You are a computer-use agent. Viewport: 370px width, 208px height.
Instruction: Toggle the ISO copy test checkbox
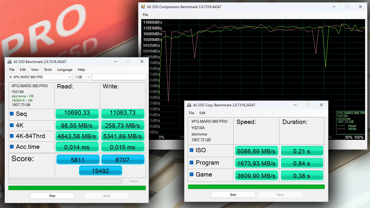191,150
